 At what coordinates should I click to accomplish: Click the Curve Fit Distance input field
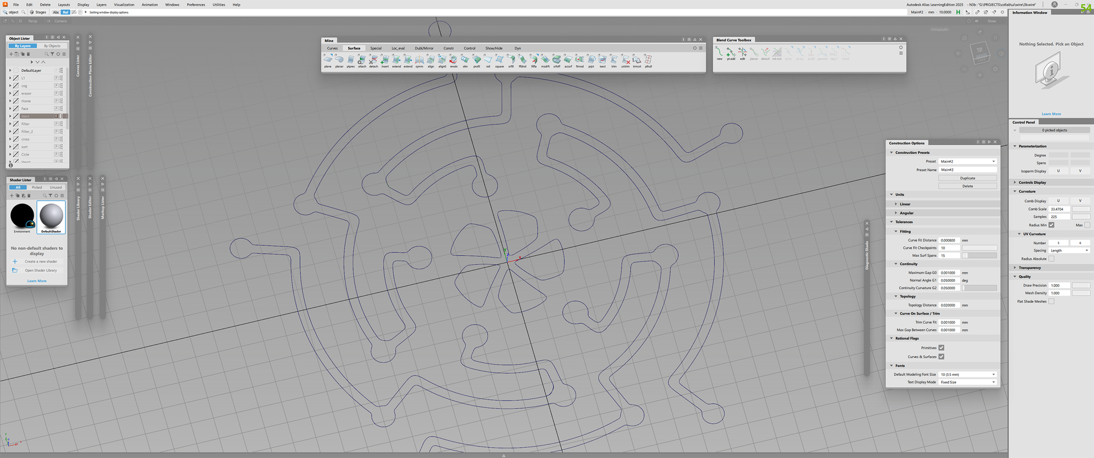(x=949, y=240)
